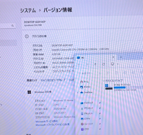Screen dimensions: 143x135
Task: Open a new File Explorer tab
Action: point(121,57)
